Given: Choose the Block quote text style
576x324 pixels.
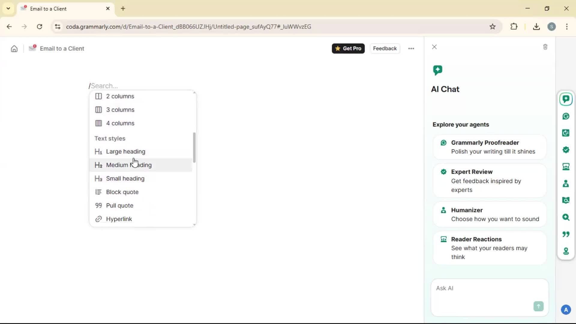Looking at the screenshot, I should coord(122,192).
